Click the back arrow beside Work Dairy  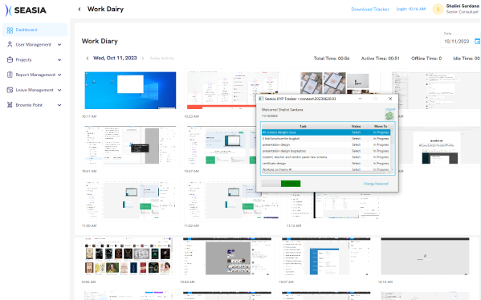point(79,9)
